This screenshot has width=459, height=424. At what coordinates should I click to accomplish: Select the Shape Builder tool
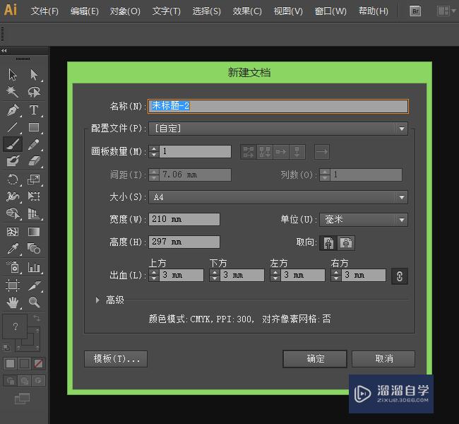13,213
